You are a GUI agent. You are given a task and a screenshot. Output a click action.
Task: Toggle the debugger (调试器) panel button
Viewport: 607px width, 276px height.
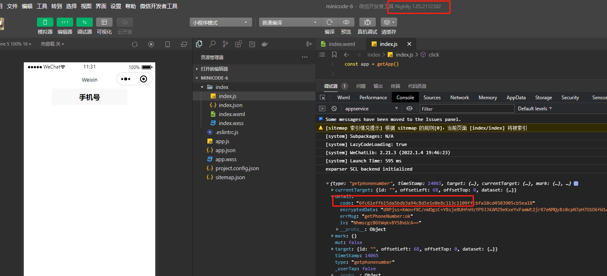[x=85, y=22]
